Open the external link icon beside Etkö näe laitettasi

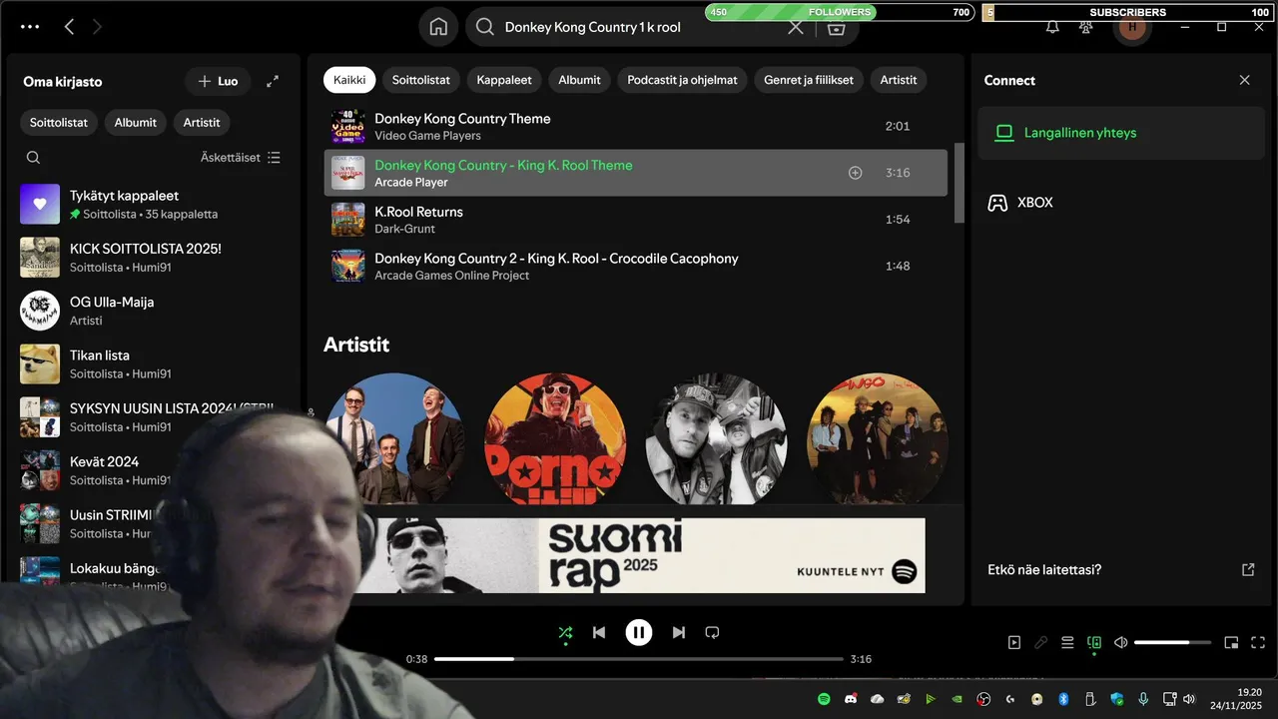1248,569
